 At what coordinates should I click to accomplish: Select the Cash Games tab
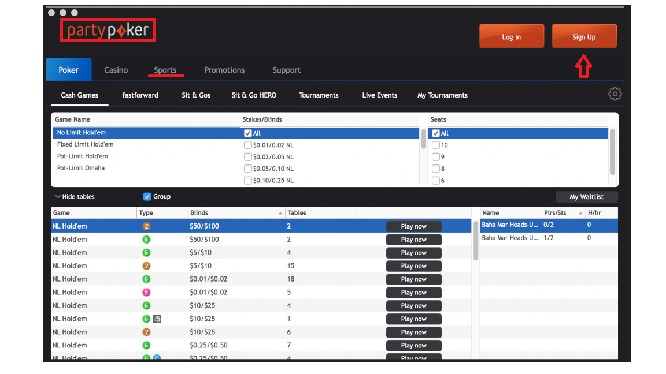(79, 95)
